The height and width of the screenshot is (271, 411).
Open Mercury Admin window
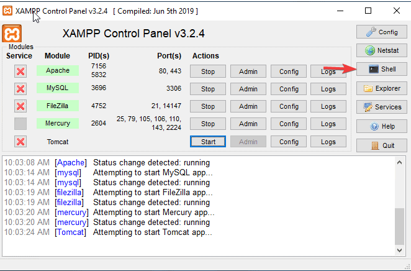pyautogui.click(x=248, y=124)
